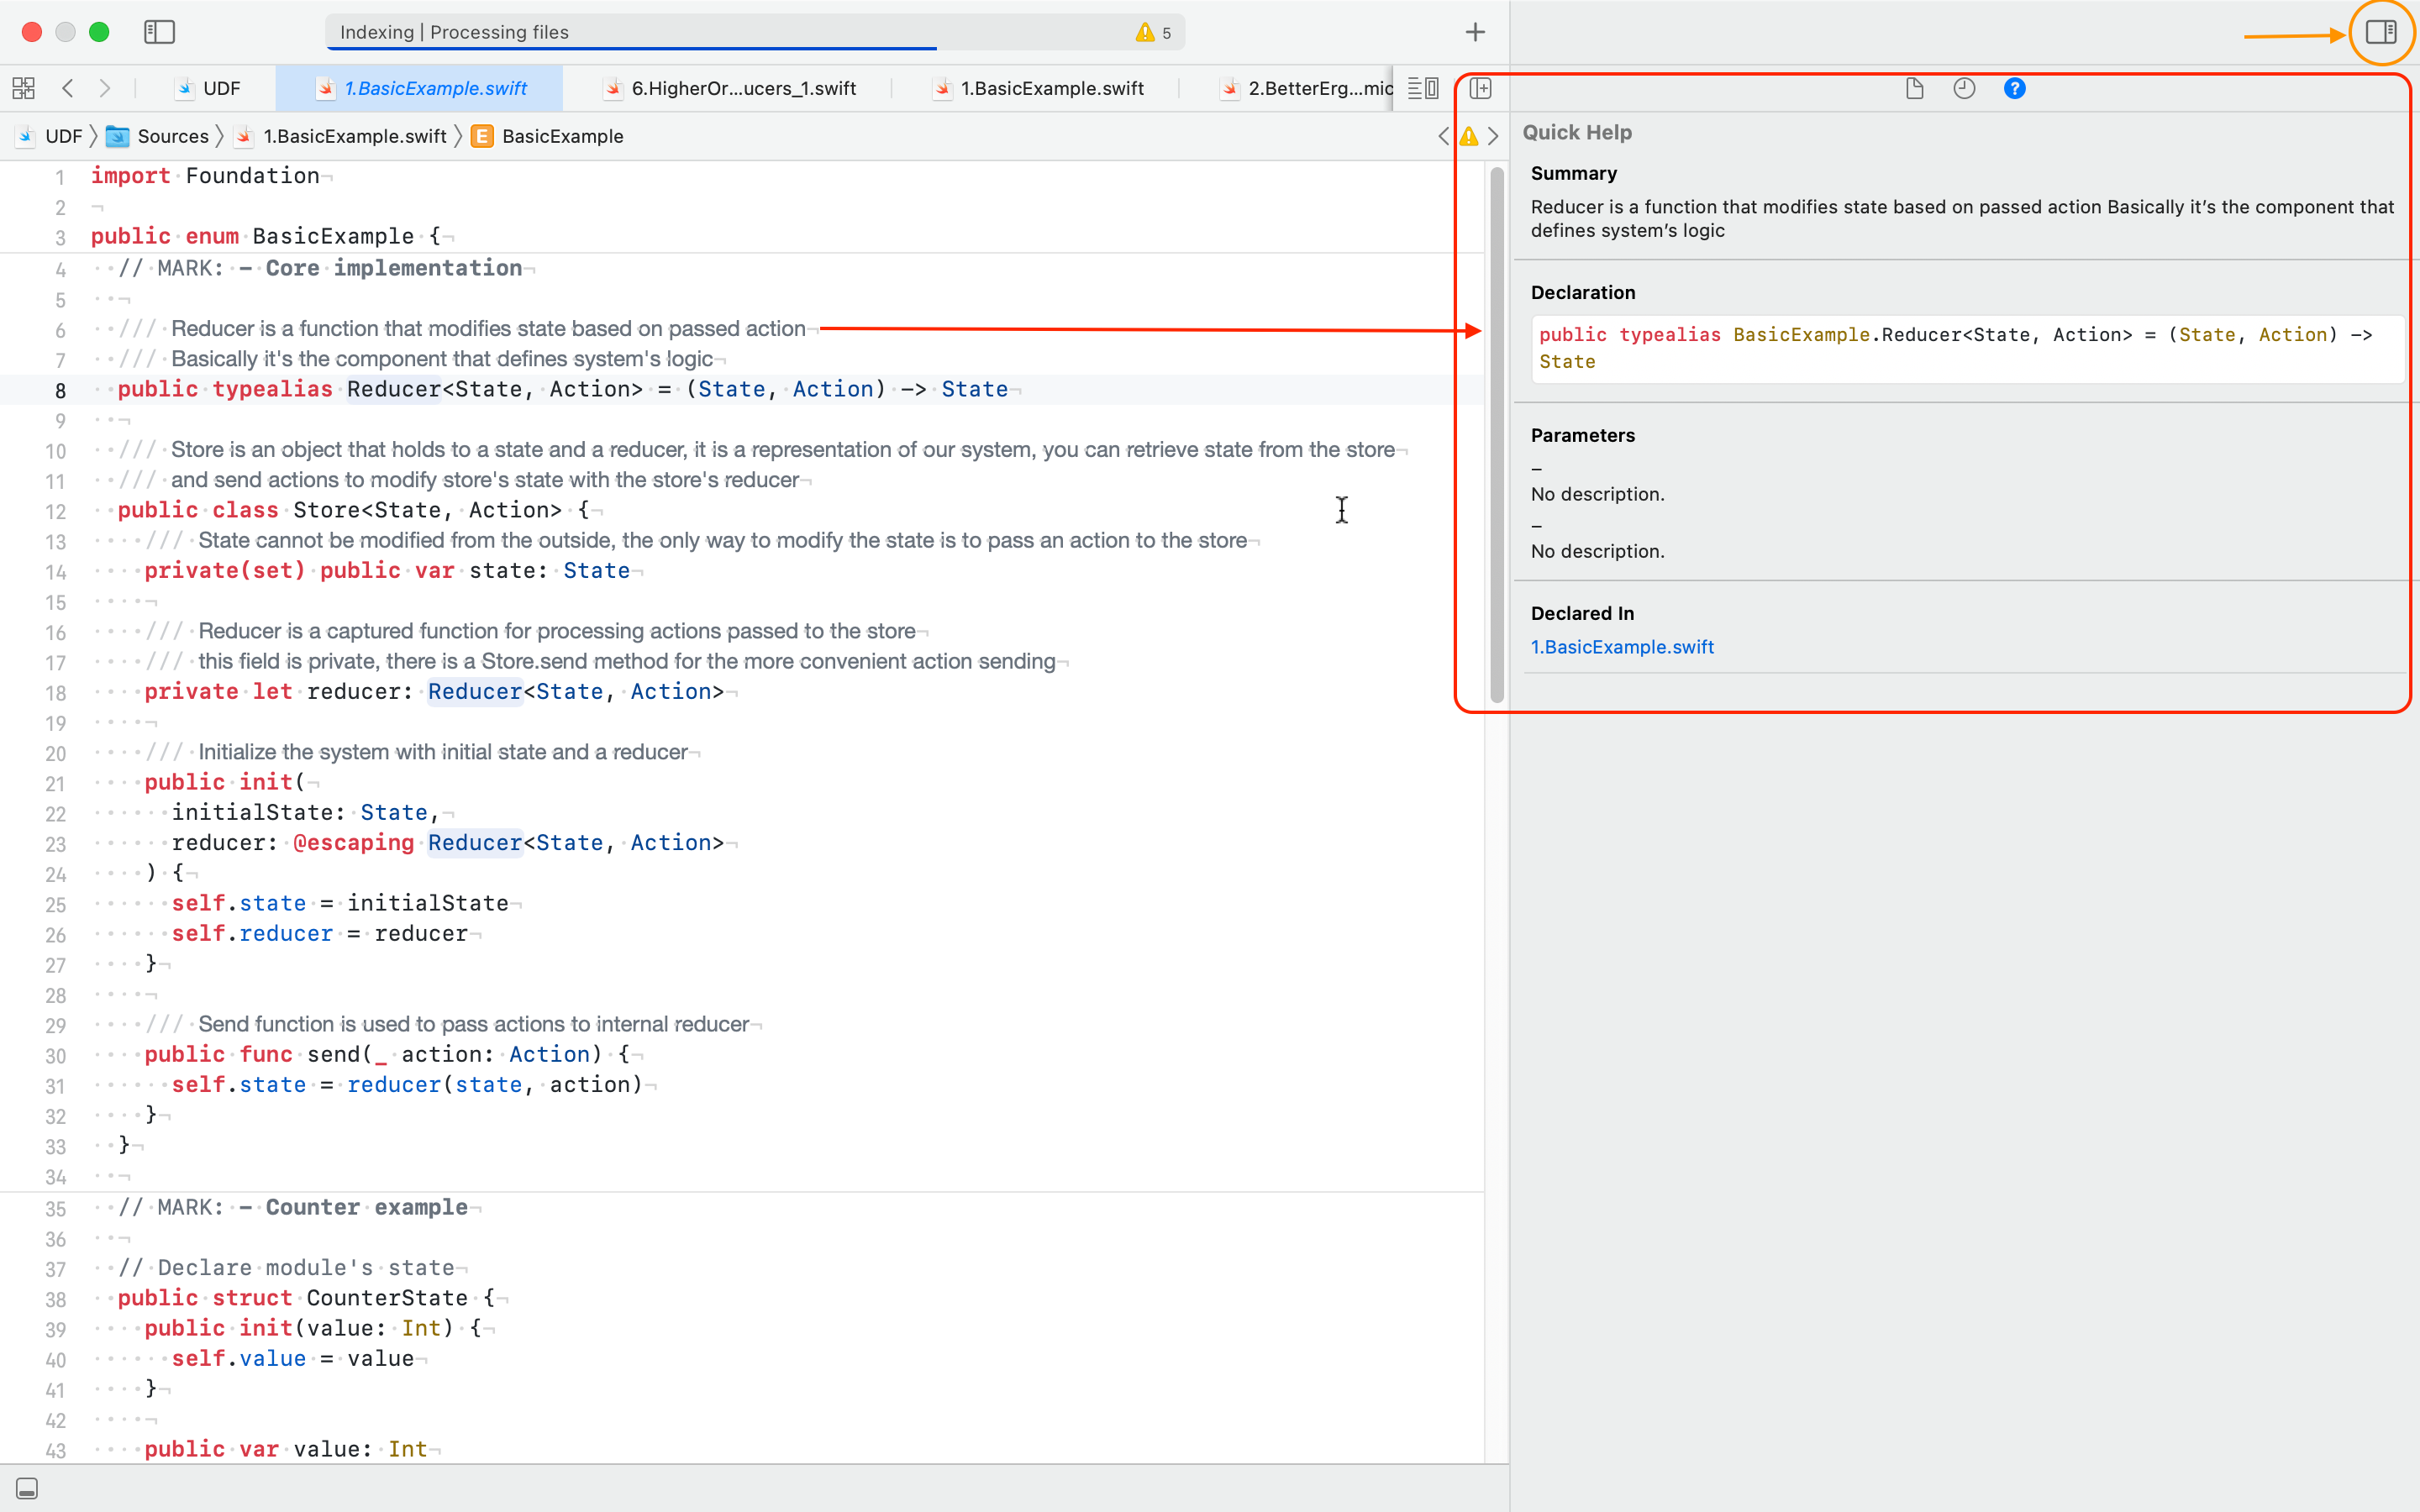Click the plus button in toolbar
Image resolution: width=2420 pixels, height=1512 pixels.
(x=1475, y=32)
